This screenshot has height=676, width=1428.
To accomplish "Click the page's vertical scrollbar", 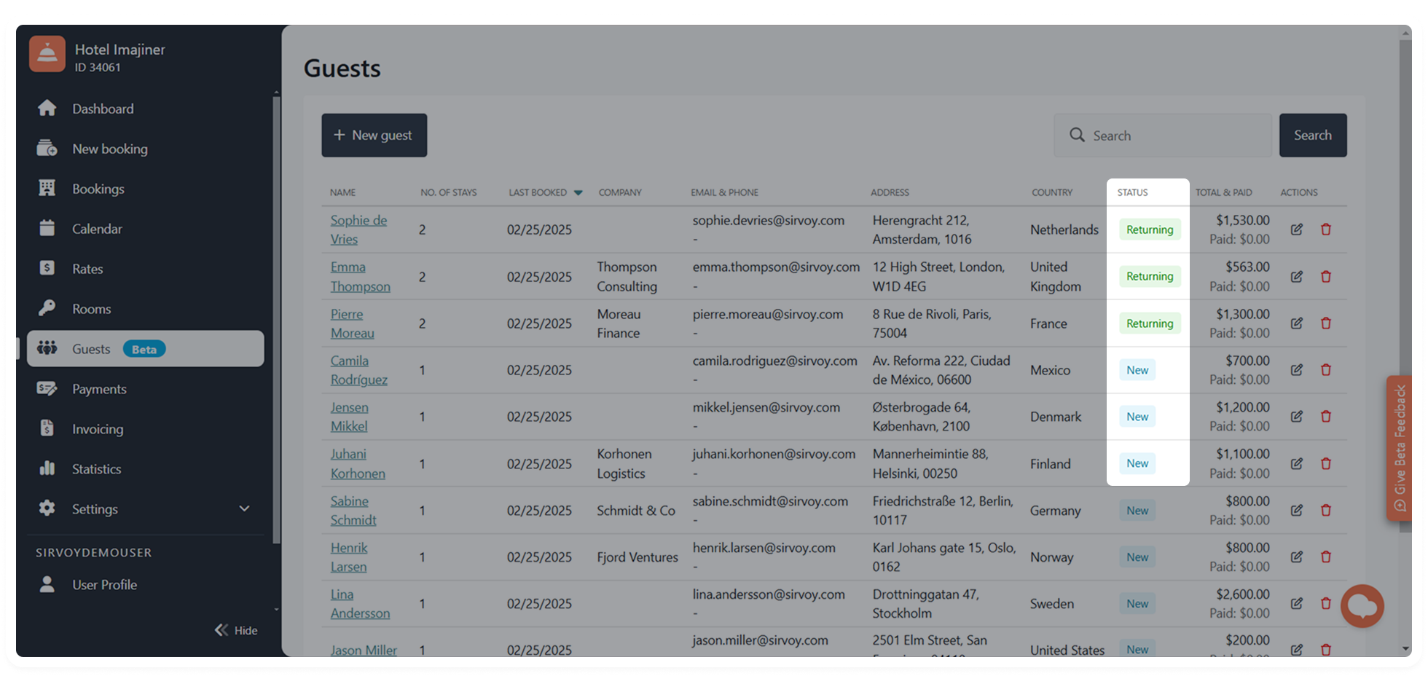I will (1405, 291).
